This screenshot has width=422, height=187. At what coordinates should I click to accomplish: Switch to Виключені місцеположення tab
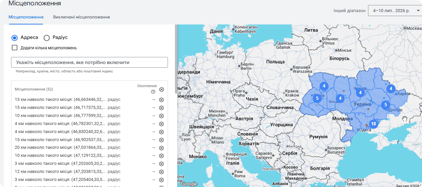pyautogui.click(x=81, y=17)
